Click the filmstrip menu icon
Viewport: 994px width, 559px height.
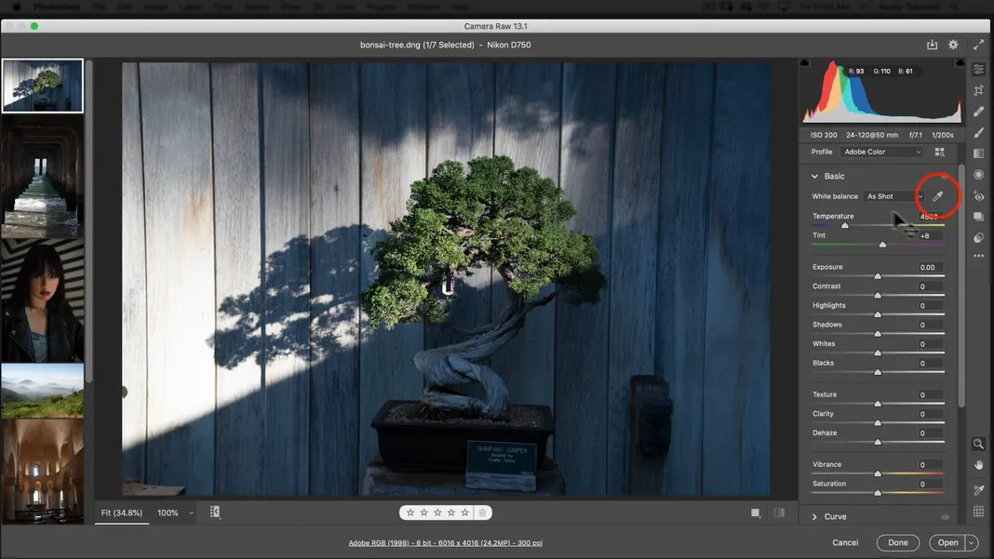point(215,512)
